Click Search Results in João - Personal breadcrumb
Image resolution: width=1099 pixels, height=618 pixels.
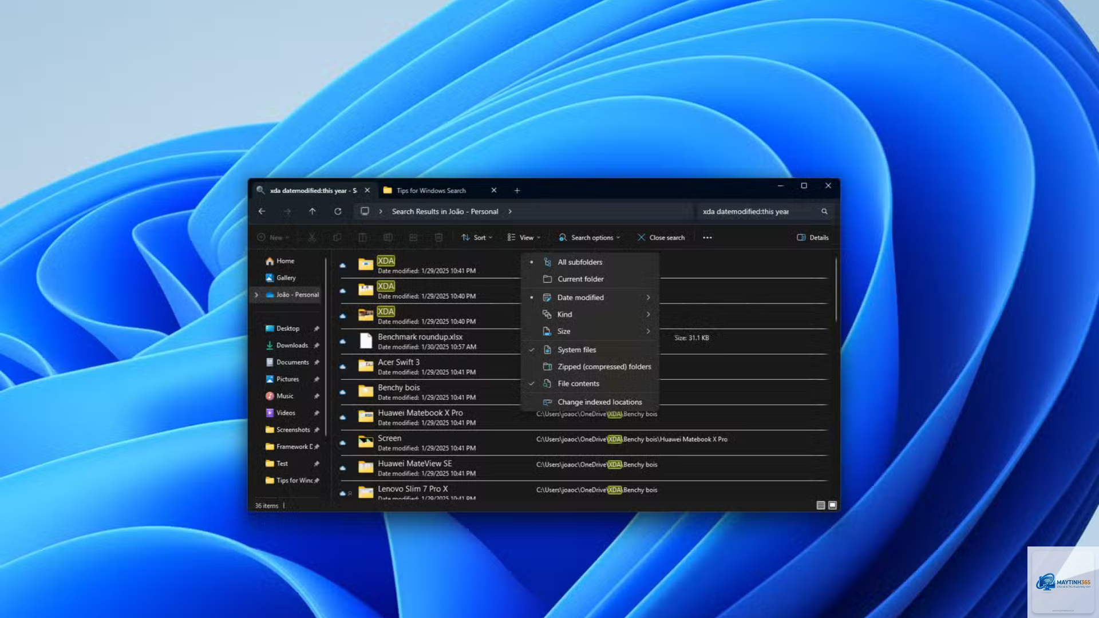pyautogui.click(x=445, y=211)
